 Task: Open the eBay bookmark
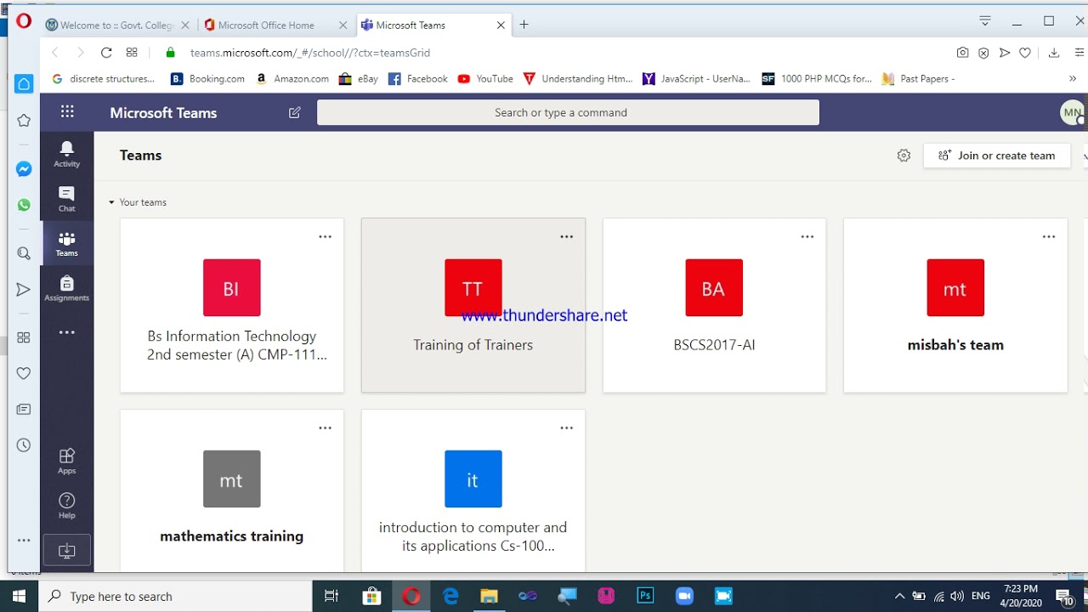point(359,78)
